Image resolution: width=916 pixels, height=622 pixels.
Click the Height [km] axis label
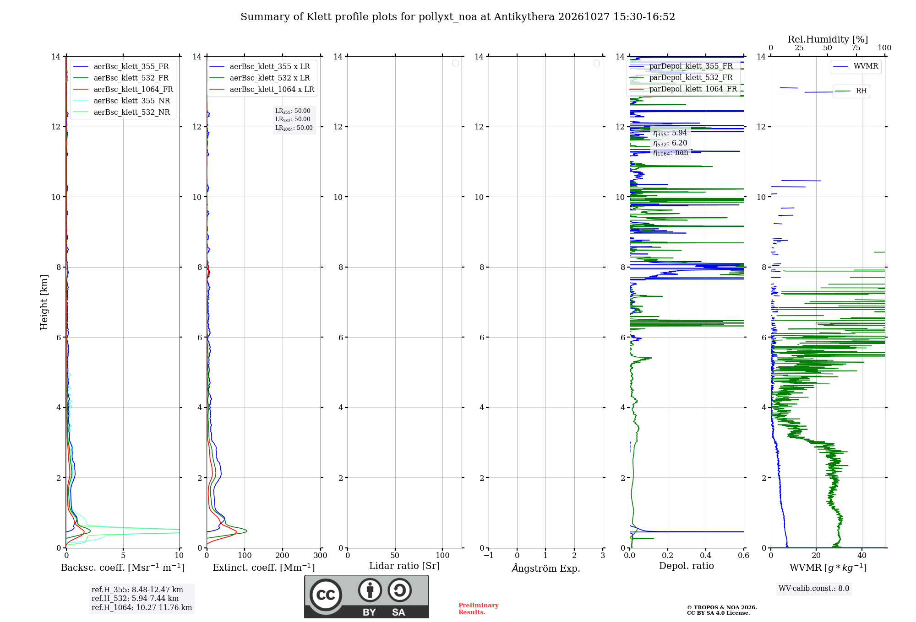point(44,302)
